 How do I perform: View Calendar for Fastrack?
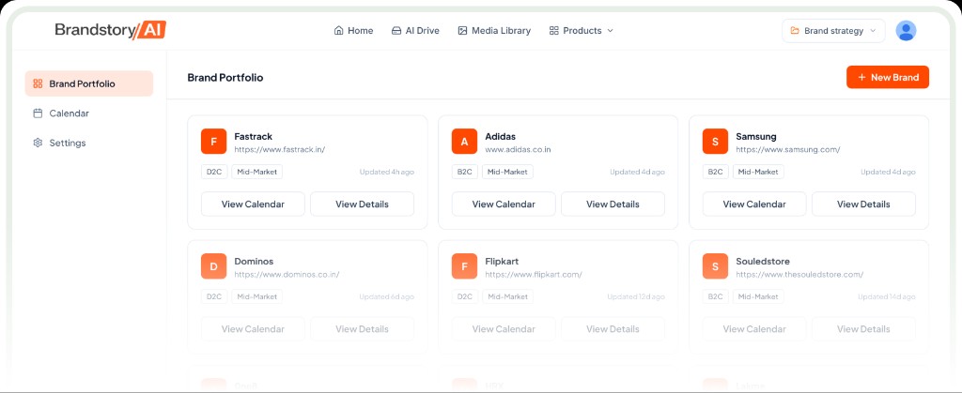click(253, 204)
